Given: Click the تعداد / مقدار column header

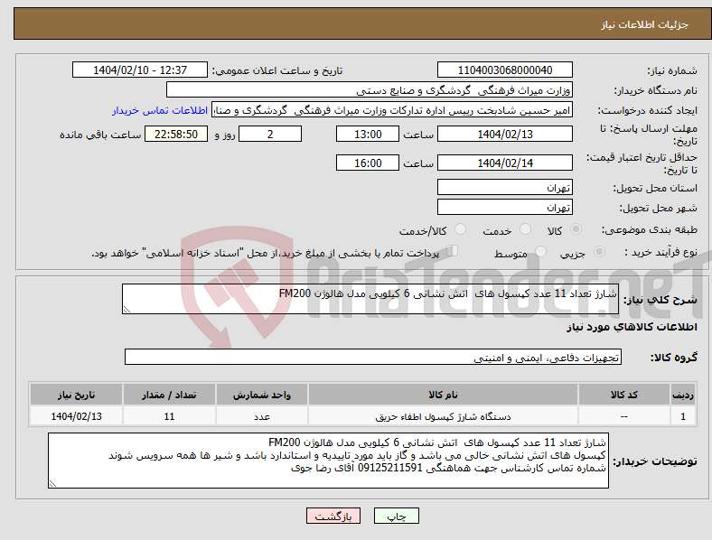Looking at the screenshot, I should coord(169,395).
